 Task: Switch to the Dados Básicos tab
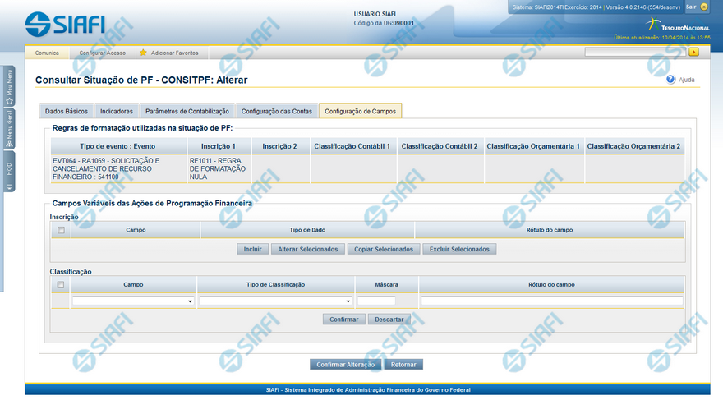(x=66, y=111)
